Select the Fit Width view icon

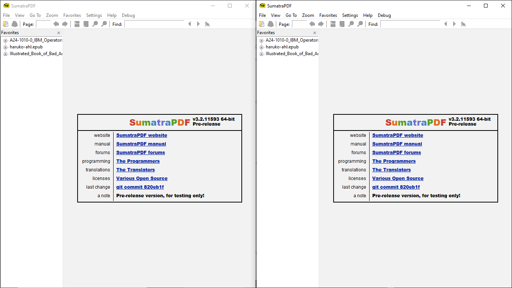77,24
